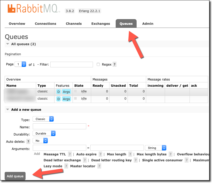Sort by Unacked messages column
Viewport: 212px width, 183px height.
coord(118,85)
